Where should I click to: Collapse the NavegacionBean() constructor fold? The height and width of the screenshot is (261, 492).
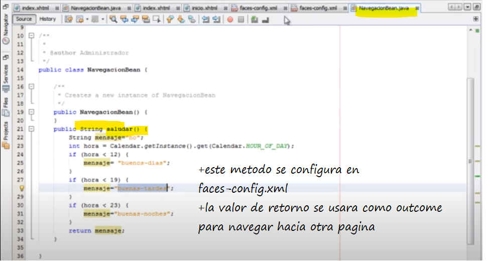31,111
